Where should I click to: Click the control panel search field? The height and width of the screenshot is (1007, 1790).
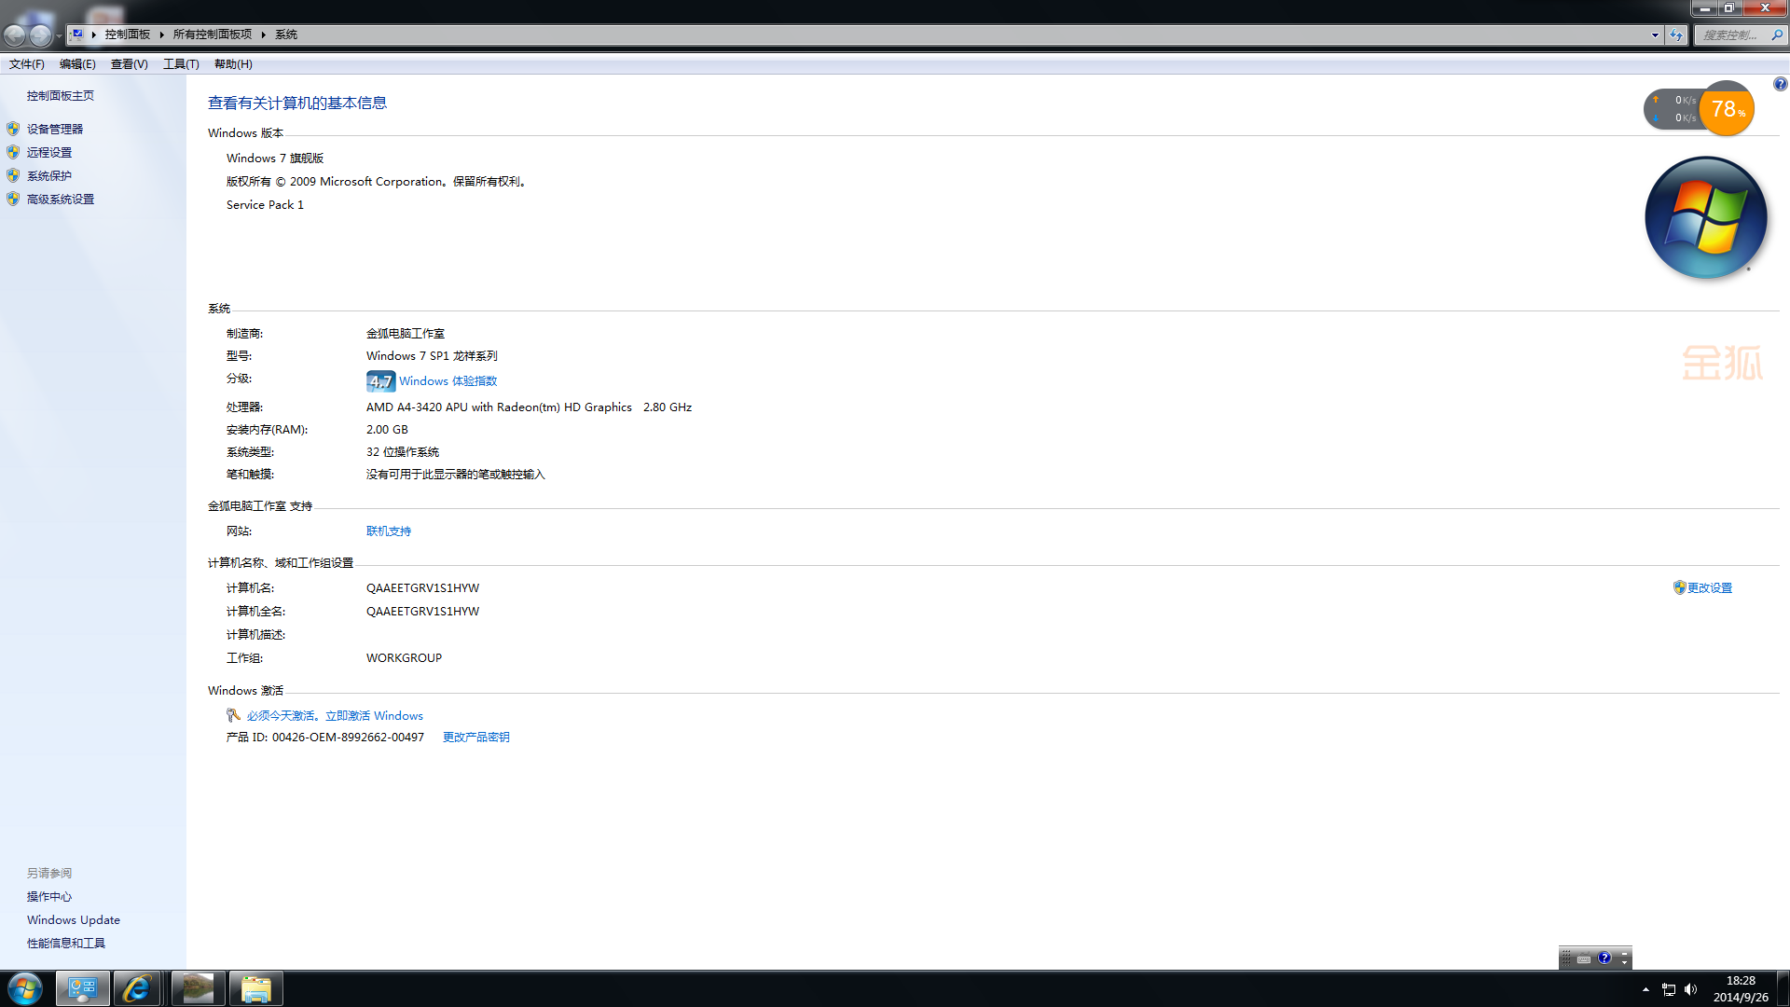pos(1731,34)
